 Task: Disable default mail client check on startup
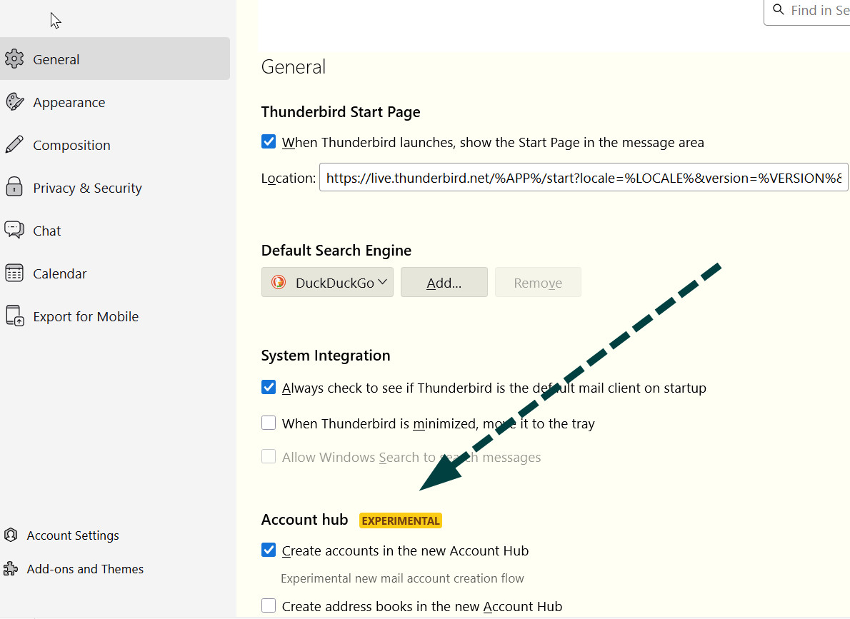coord(269,388)
